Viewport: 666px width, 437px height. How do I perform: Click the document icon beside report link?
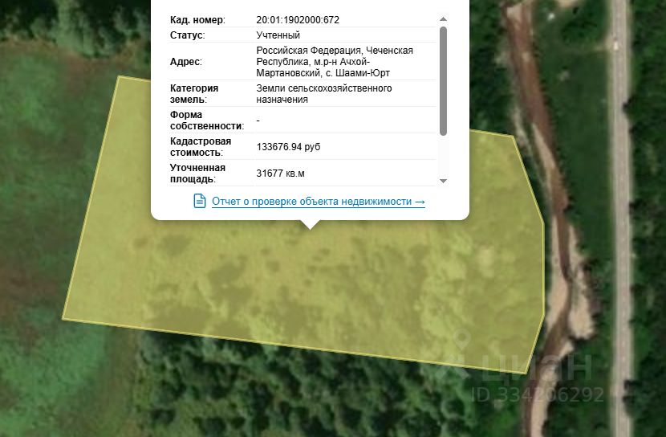(x=199, y=201)
